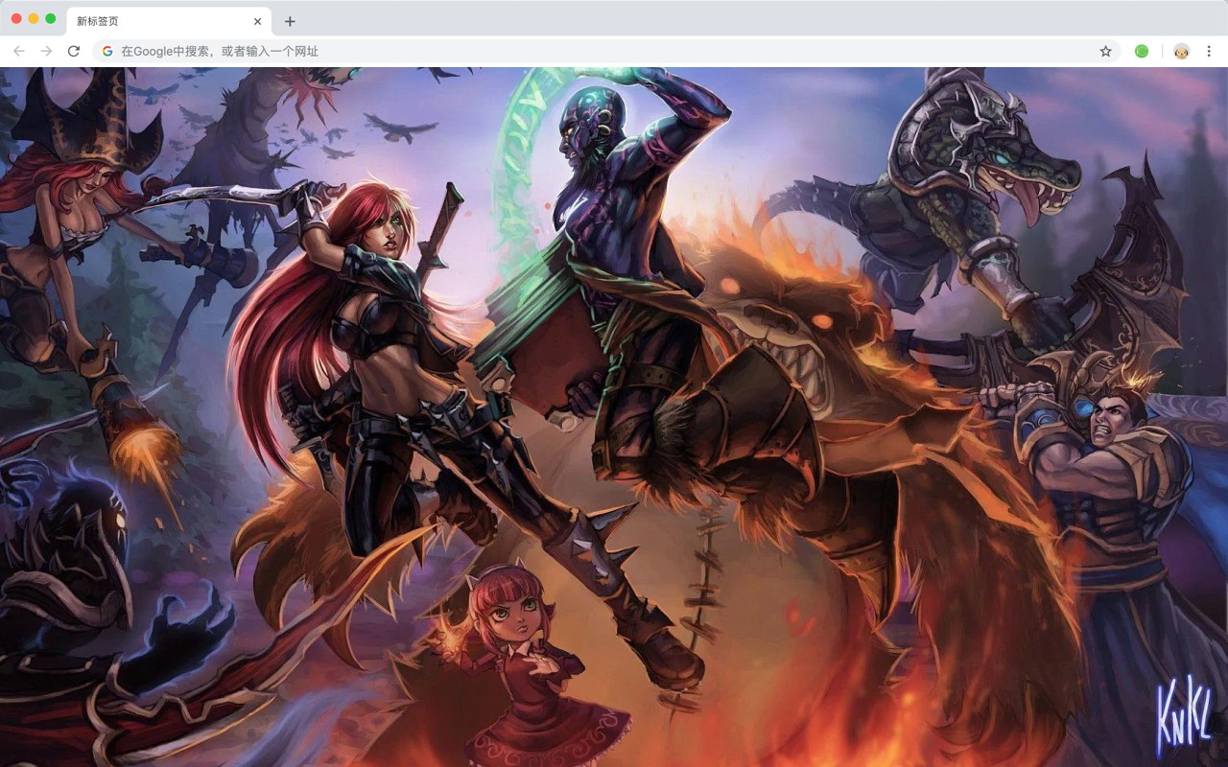1228x767 pixels.
Task: Bookmark this page with the star icon
Action: [1105, 51]
